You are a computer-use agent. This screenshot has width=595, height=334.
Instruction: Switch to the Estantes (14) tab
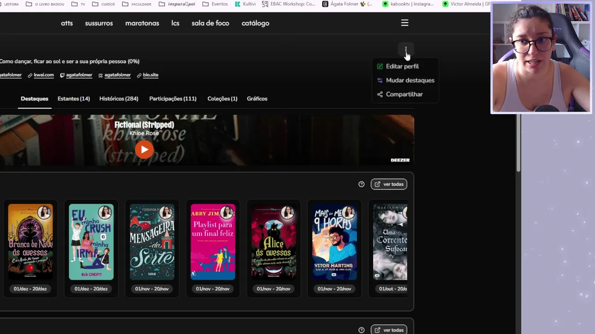[73, 99]
